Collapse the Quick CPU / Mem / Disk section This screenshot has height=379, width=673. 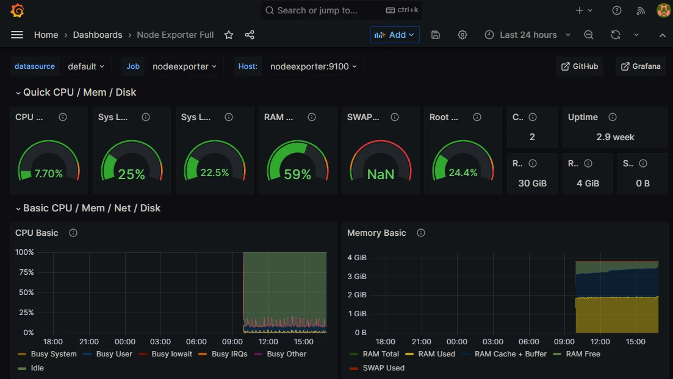pos(18,93)
